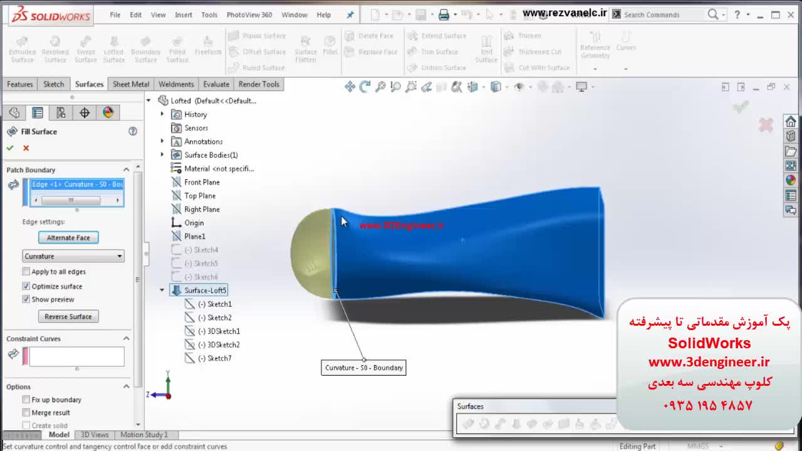Viewport: 802px width, 451px height.
Task: Collapse the Surface-Loft5 feature tree node
Action: point(162,290)
